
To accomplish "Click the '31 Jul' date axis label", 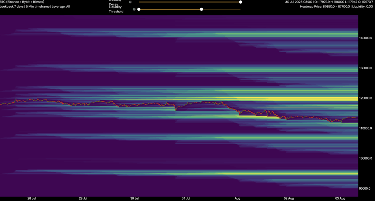I will click(186, 198).
